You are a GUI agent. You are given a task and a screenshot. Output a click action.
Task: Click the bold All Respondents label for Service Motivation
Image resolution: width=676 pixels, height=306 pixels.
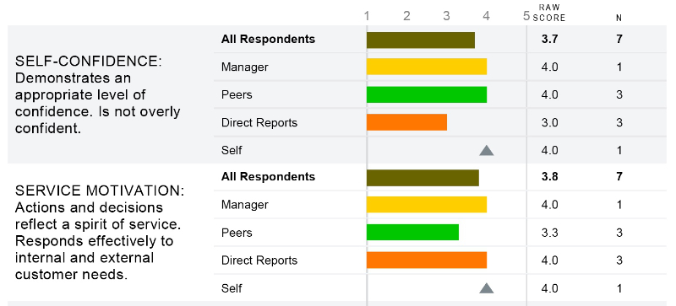(x=268, y=177)
